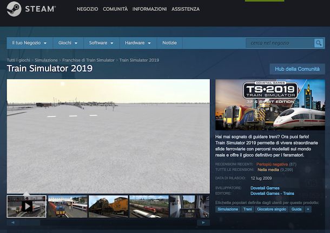Expand the Il tuo Negozio dropdown
This screenshot has width=330, height=233.
(x=29, y=43)
